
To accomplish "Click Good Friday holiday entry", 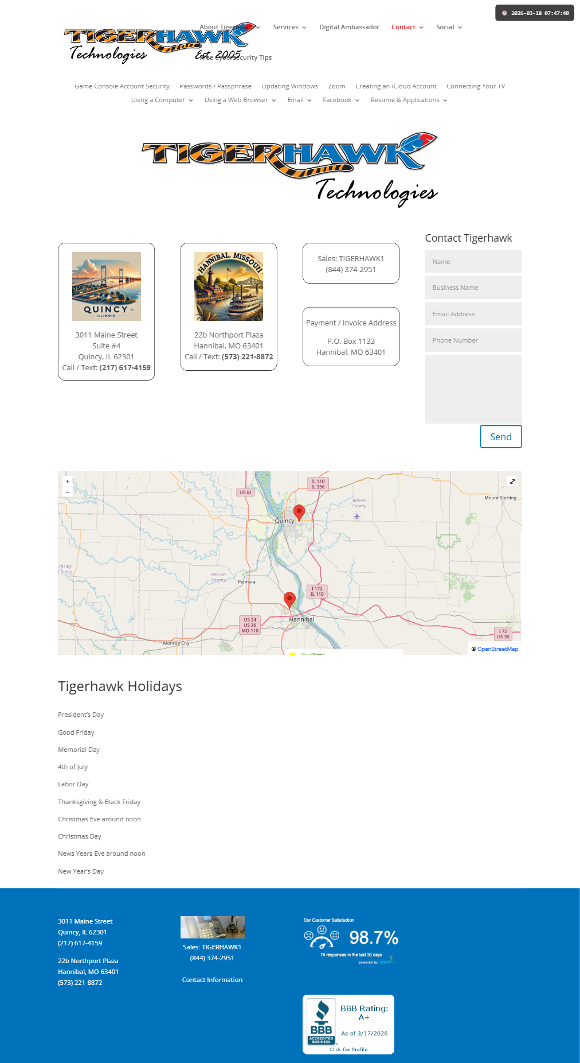I will (x=76, y=732).
